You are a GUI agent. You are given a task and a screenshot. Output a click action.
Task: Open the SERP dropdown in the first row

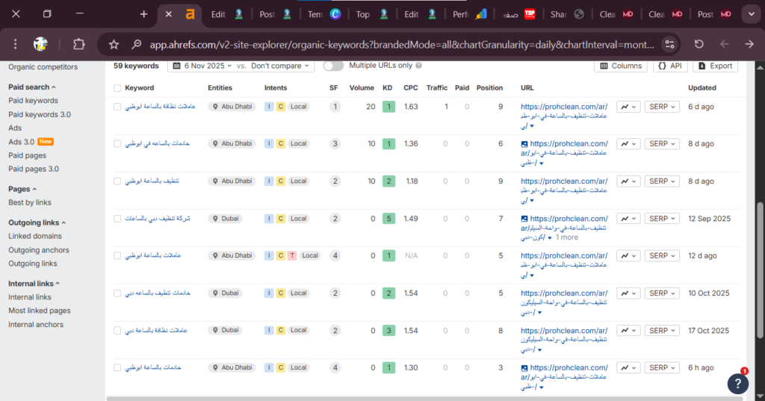(x=663, y=107)
